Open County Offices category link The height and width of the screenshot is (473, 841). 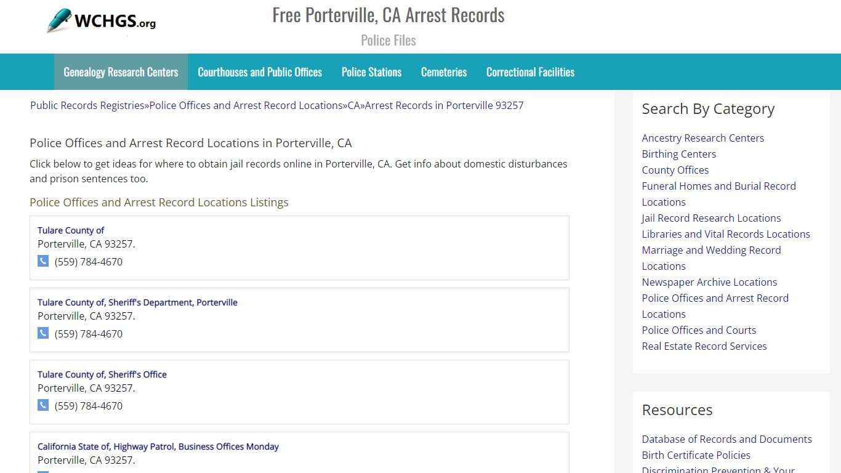pyautogui.click(x=675, y=170)
